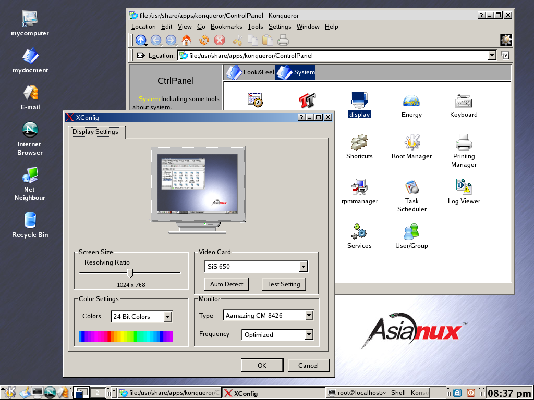Launch the Boot Manager icon

click(412, 142)
